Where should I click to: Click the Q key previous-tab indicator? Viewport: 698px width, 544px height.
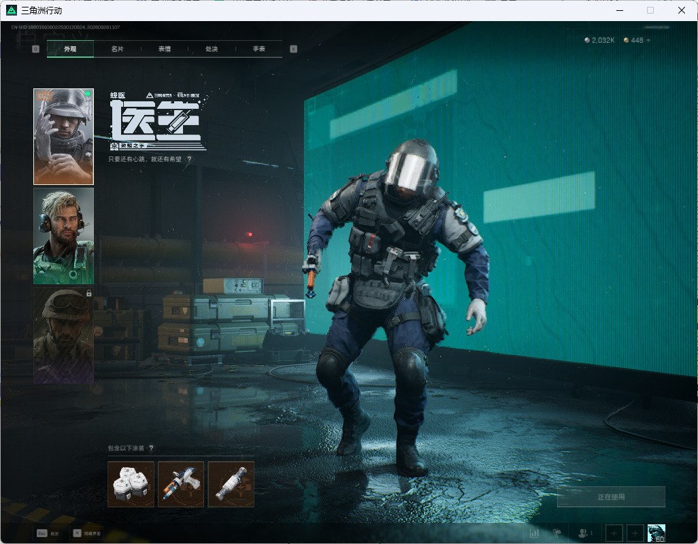click(35, 49)
